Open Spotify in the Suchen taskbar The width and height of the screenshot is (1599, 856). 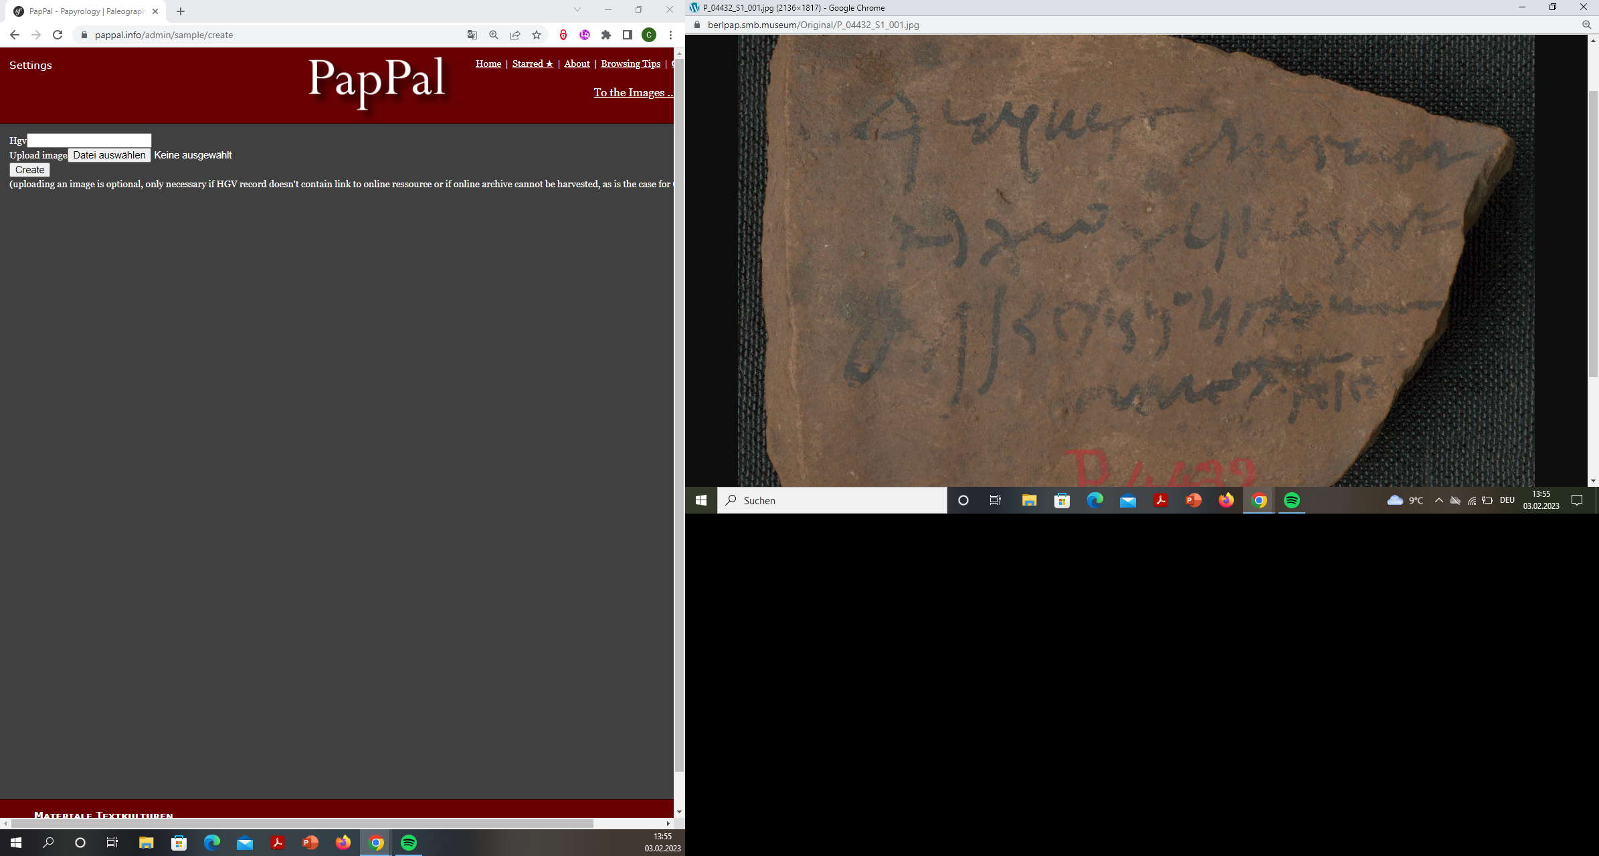coord(1292,500)
